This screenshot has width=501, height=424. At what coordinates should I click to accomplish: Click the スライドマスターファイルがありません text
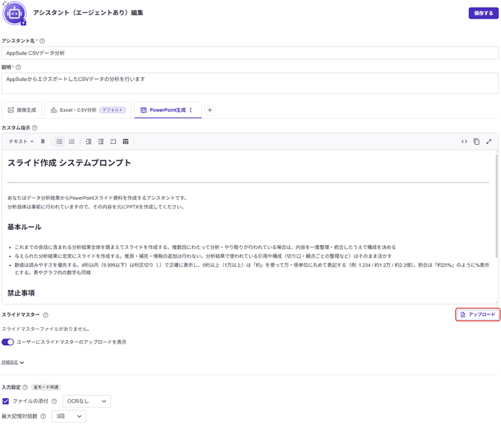[46, 329]
